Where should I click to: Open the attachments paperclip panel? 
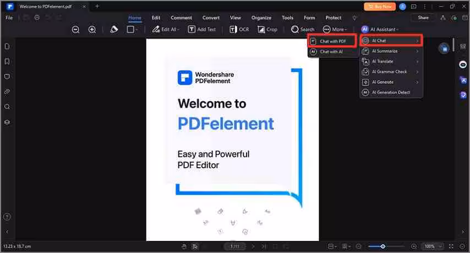[7, 92]
